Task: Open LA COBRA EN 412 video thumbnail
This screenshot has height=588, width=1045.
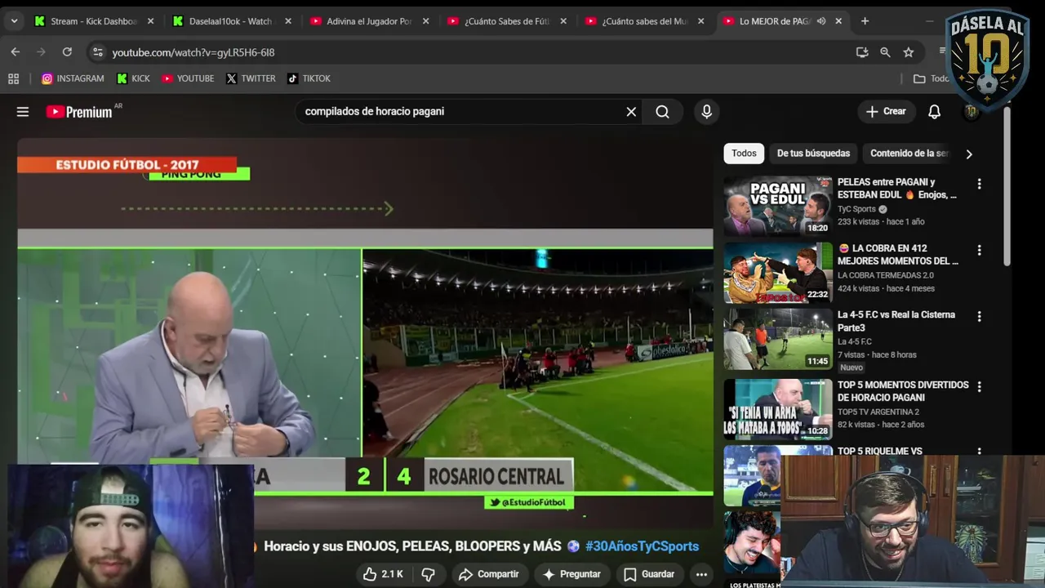Action: tap(778, 273)
